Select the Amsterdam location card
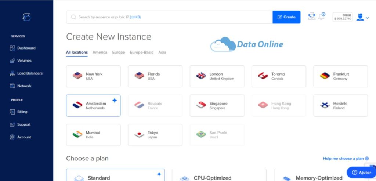This screenshot has width=376, height=181. tap(93, 105)
